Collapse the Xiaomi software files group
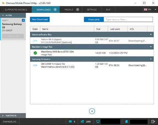The height and width of the screenshot is (125, 158). coord(151,35)
